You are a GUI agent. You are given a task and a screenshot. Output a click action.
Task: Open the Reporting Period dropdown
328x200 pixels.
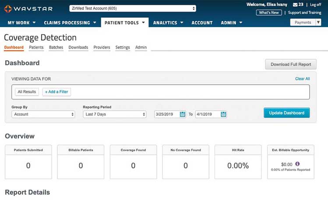pos(114,114)
